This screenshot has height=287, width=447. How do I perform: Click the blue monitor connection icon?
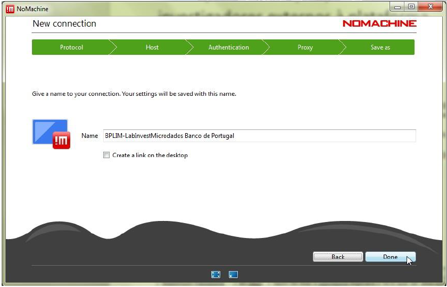point(51,134)
